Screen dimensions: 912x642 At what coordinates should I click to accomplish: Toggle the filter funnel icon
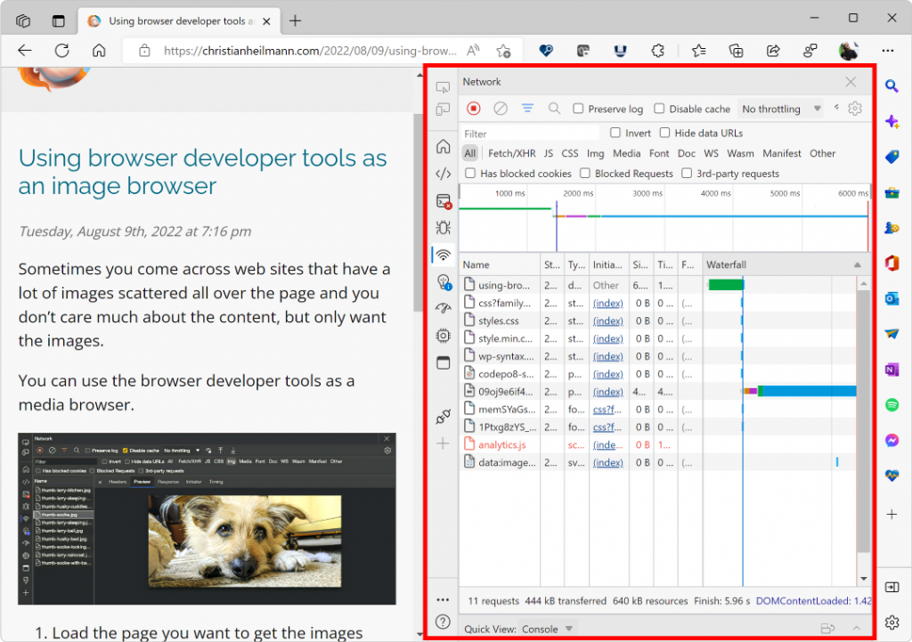click(x=527, y=109)
